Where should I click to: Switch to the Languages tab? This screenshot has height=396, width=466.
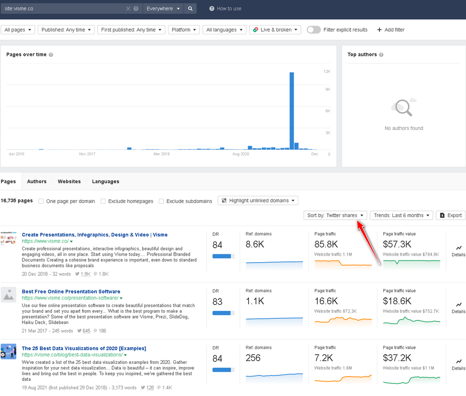(x=106, y=182)
